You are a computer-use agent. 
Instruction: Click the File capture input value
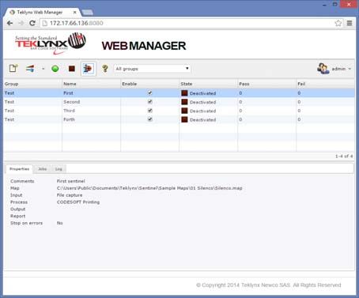coord(70,195)
